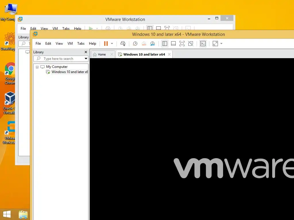Close the Library panel
This screenshot has width=294, height=220.
pyautogui.click(x=86, y=52)
